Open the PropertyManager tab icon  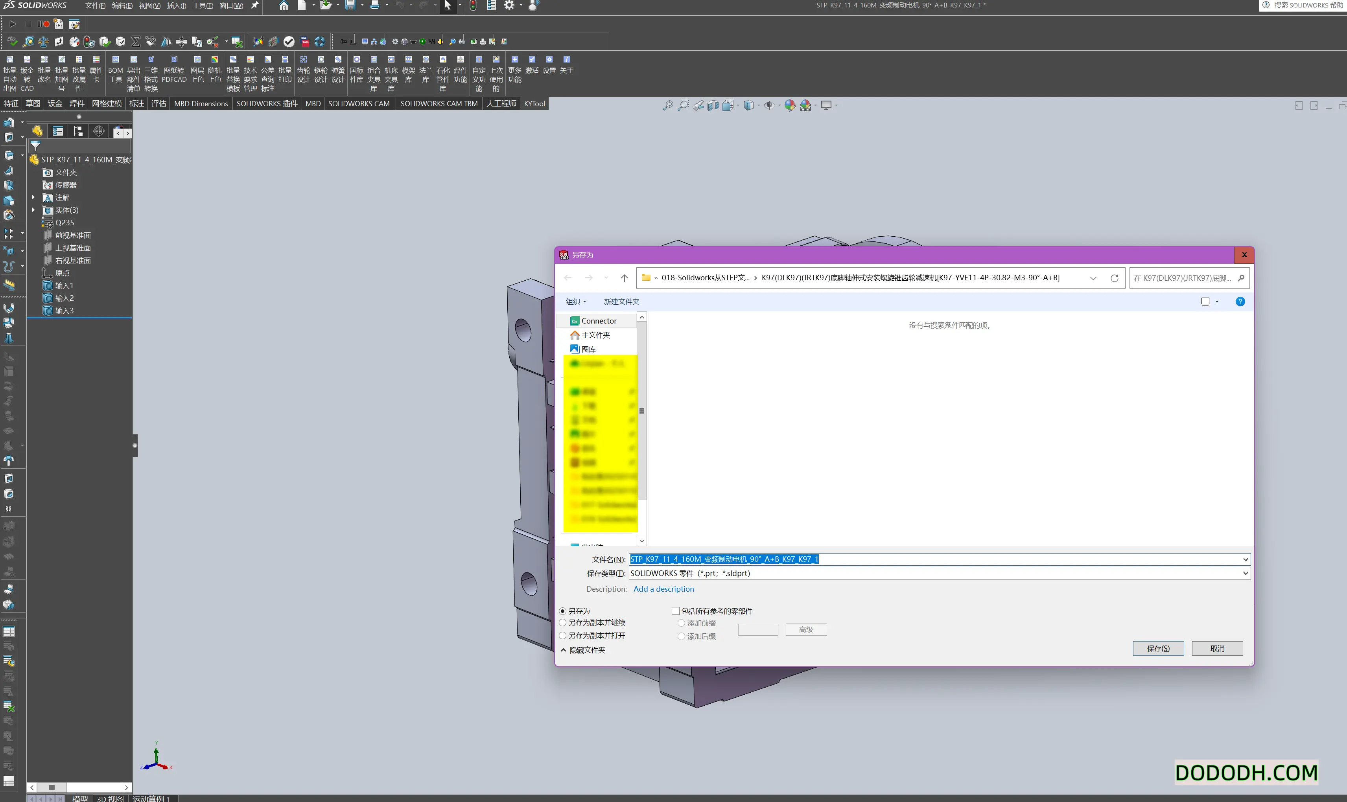[x=58, y=131]
